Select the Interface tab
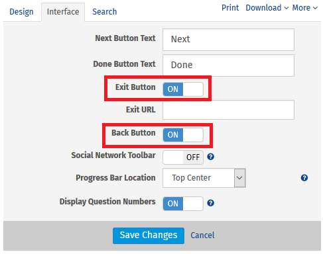Image resolution: width=323 pixels, height=254 pixels. pos(63,12)
